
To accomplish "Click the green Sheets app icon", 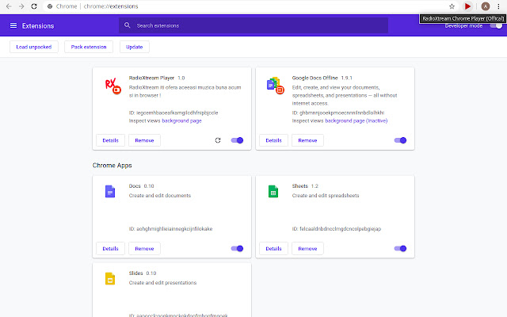I will [273, 192].
